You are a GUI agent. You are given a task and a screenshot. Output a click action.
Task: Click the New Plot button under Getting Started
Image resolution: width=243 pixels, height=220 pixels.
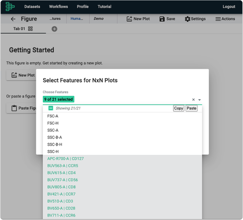point(22,75)
